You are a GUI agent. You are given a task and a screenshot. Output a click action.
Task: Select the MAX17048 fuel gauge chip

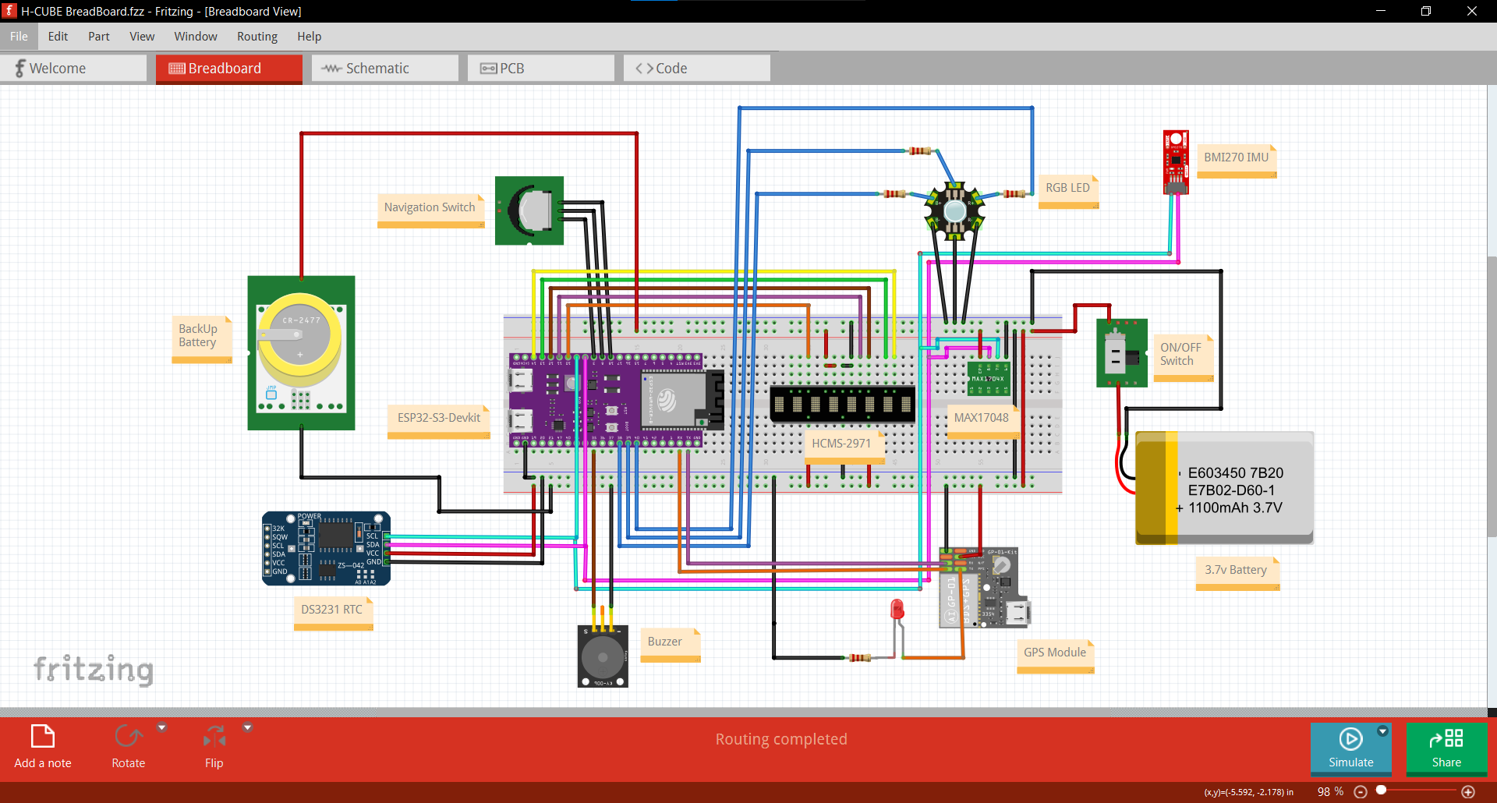click(989, 377)
